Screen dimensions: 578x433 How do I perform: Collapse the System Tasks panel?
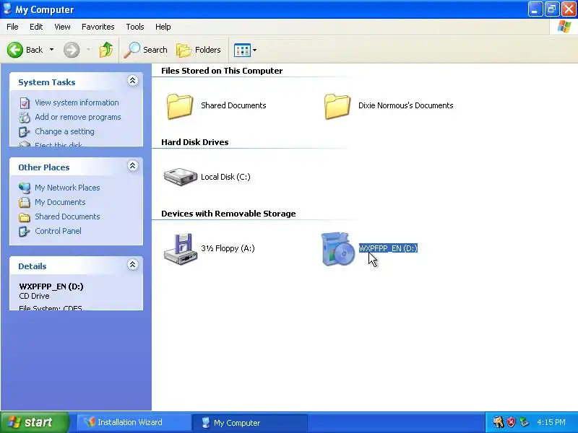pos(133,81)
